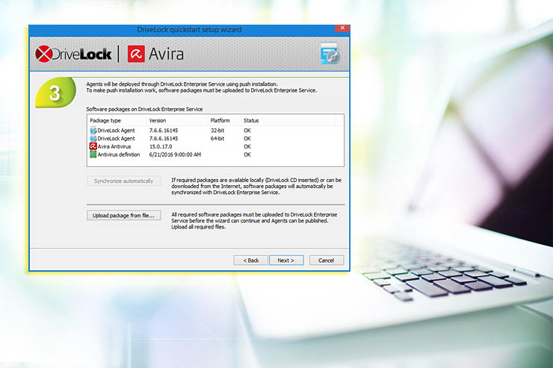The height and width of the screenshot is (368, 553).
Task: Select the 64-bit DriveLock Agent package icon
Action: 93,138
